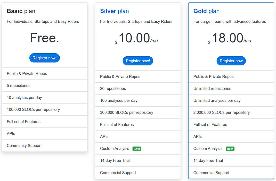The width and height of the screenshot is (276, 181).
Task: Select the 5 repositories row in Basic plan
Action: pyautogui.click(x=19, y=85)
